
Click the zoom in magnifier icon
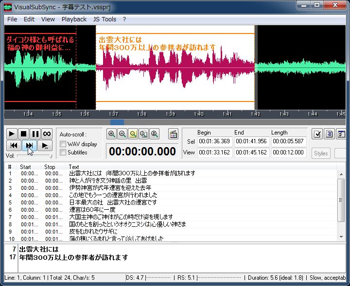pos(111,134)
